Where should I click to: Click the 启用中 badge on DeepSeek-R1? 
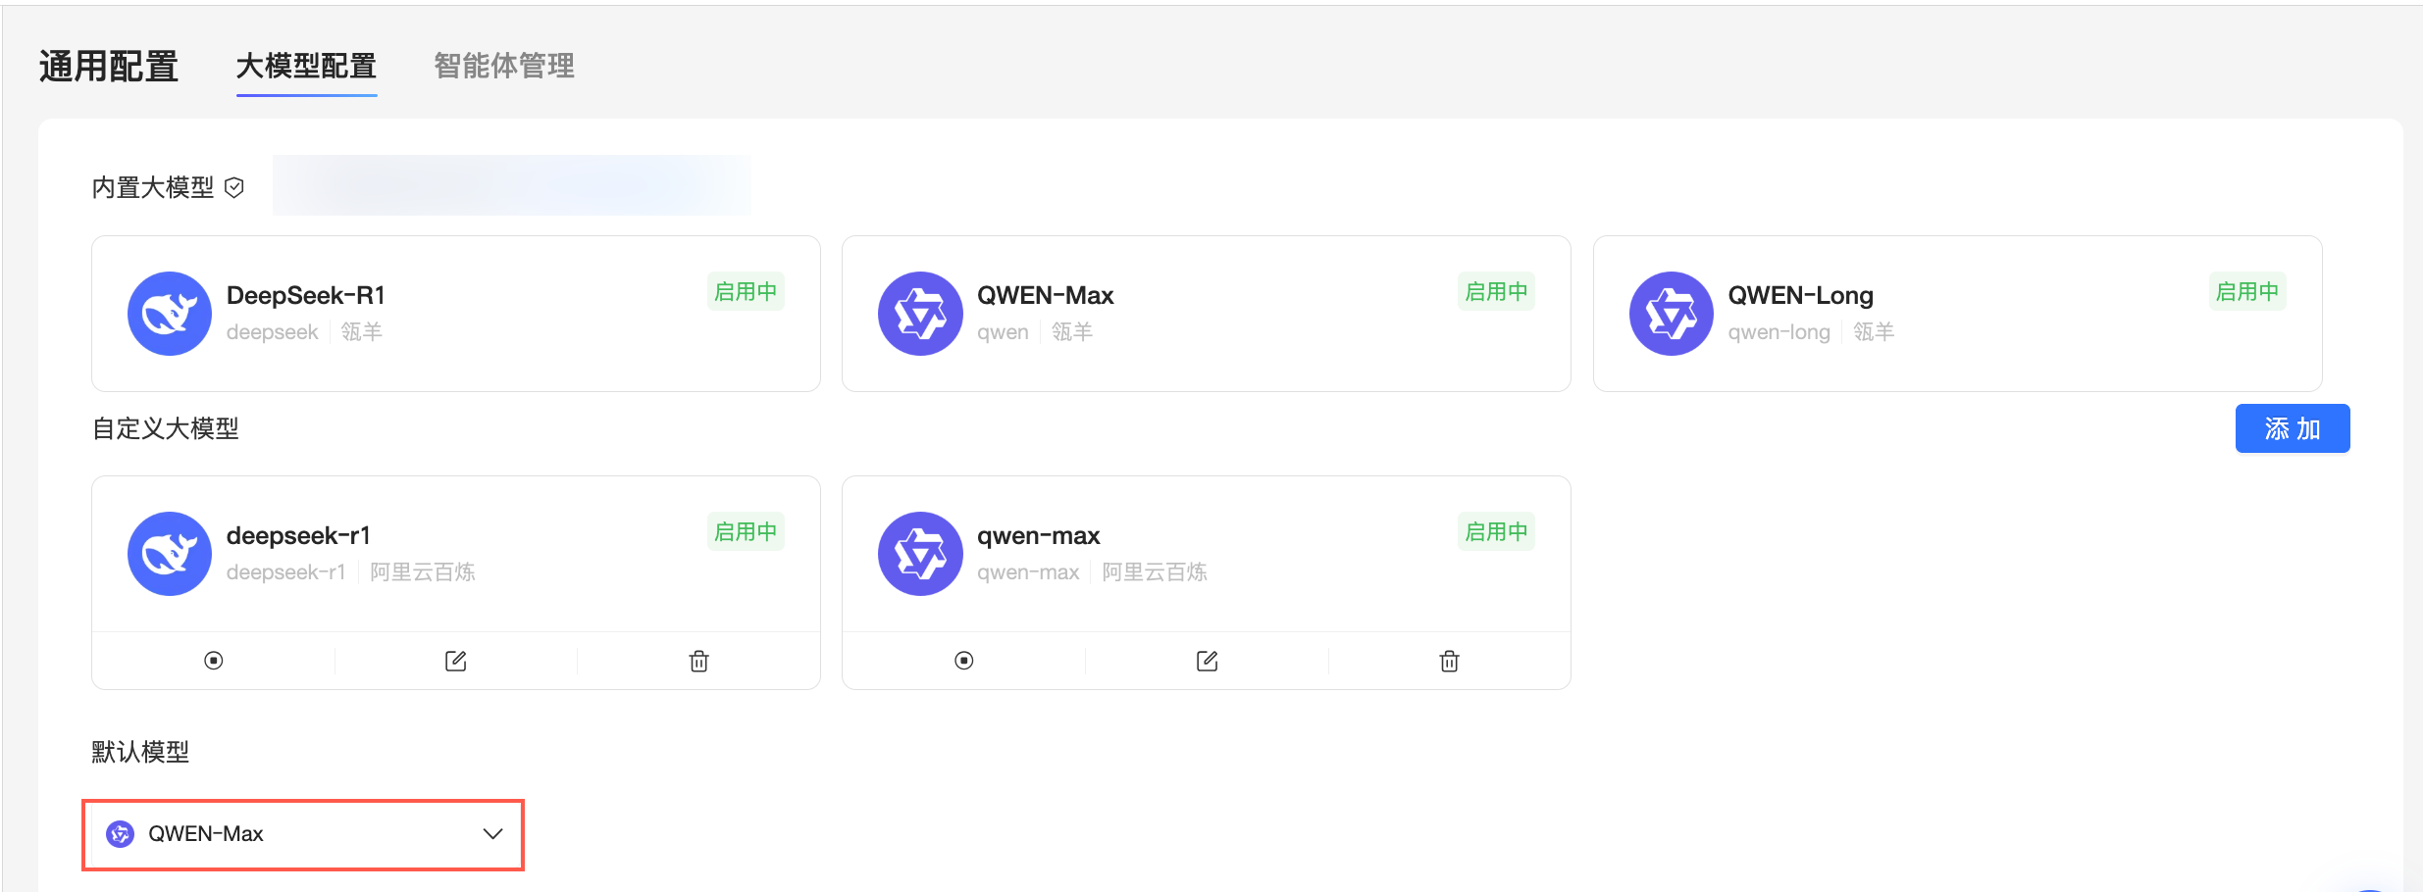coord(746,291)
